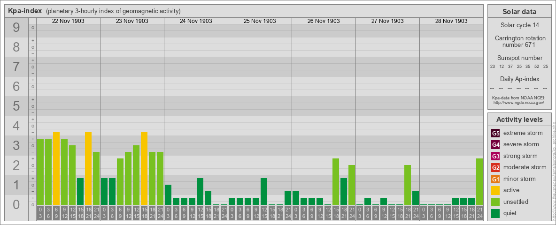Click the 'moderate storm' legend label
Screen dimensions: 556x225
(525, 167)
